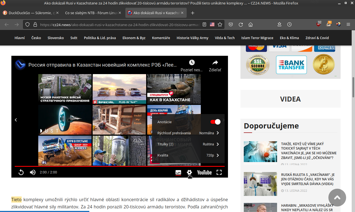The width and height of the screenshot is (355, 212).
Task: Bookmark page with star icon
Action: [x=220, y=24]
